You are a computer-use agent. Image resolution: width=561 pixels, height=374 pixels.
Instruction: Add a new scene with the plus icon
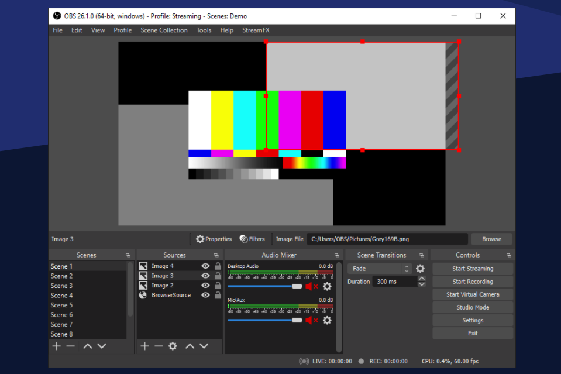[x=56, y=346]
